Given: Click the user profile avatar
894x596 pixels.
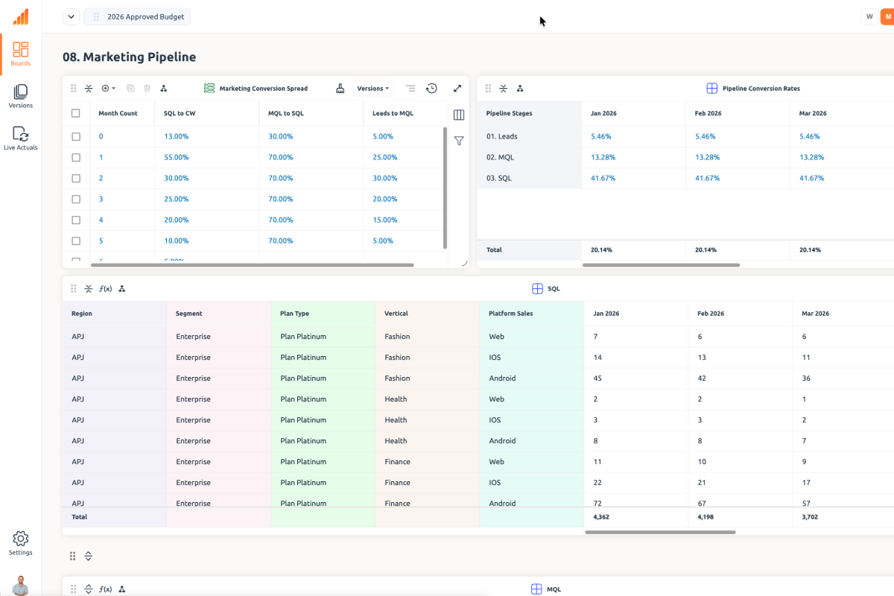Looking at the screenshot, I should click(21, 586).
